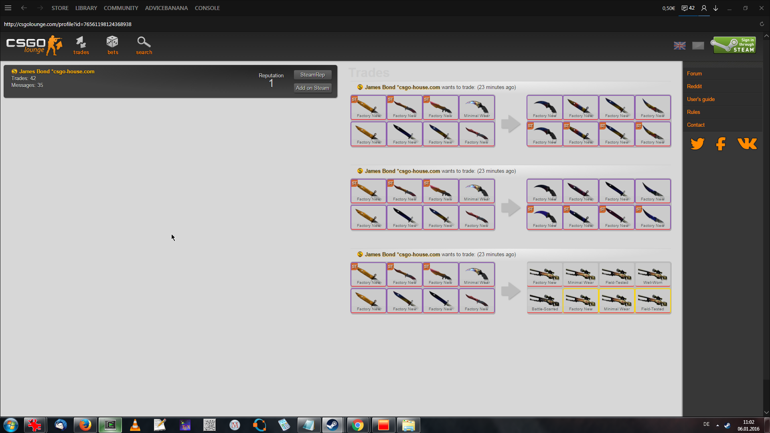
Task: Open the Twitter bird icon
Action: (x=697, y=144)
